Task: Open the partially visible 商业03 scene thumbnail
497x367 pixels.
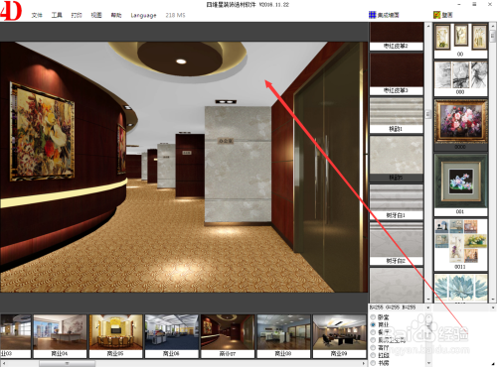Action: coord(15,336)
